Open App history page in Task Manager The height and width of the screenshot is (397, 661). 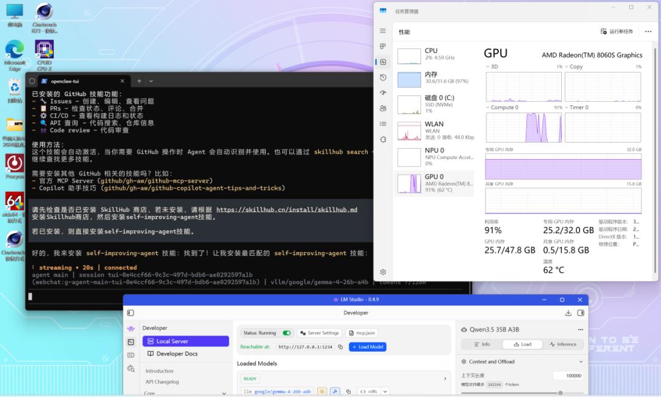(383, 77)
